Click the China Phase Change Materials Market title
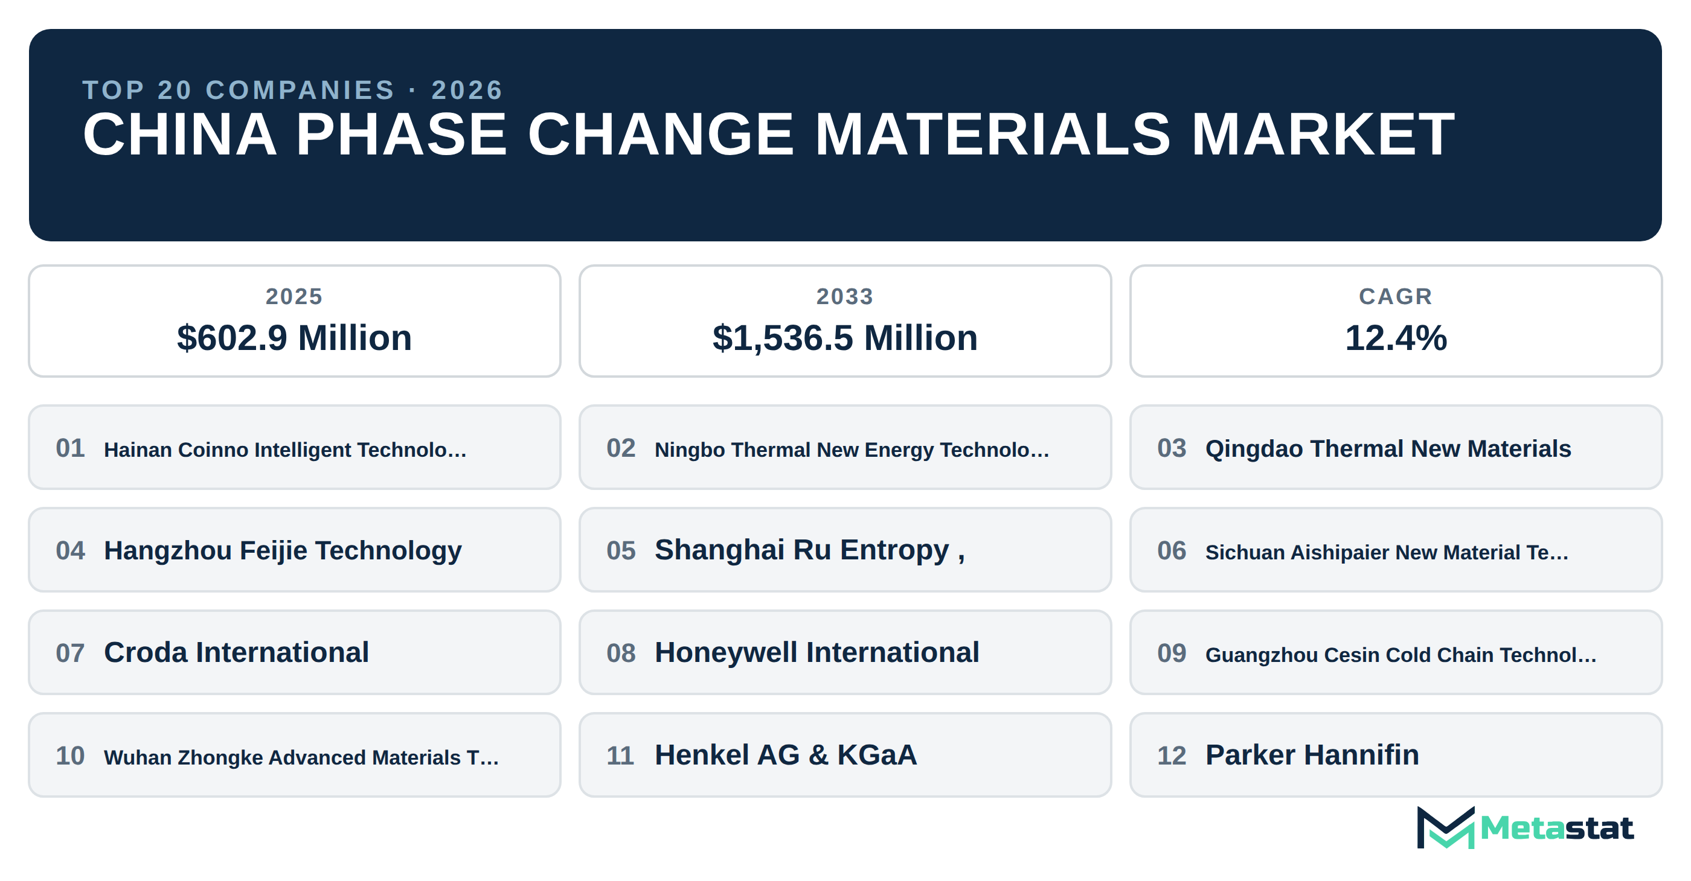1691x881 pixels. [769, 135]
